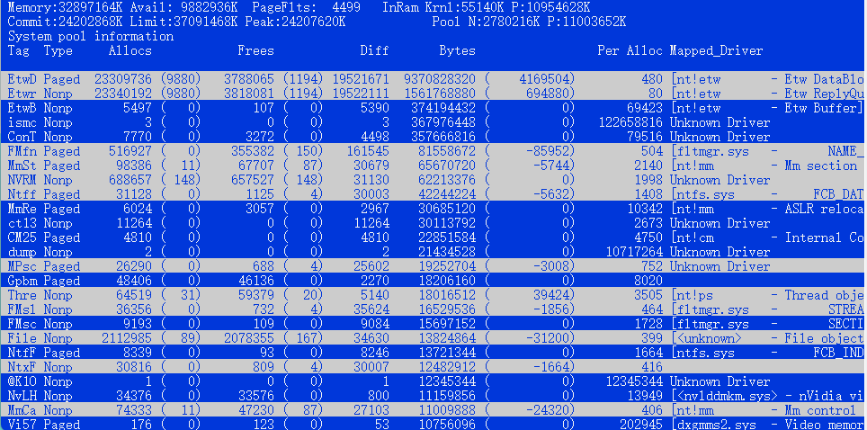Click nt!cm driver in CM25 row
Screen dimensions: 867x430
point(691,237)
